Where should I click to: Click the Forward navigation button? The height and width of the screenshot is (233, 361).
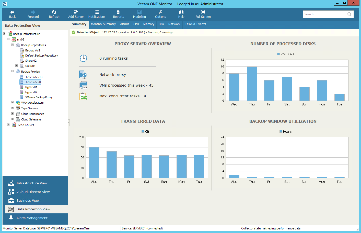(x=33, y=14)
